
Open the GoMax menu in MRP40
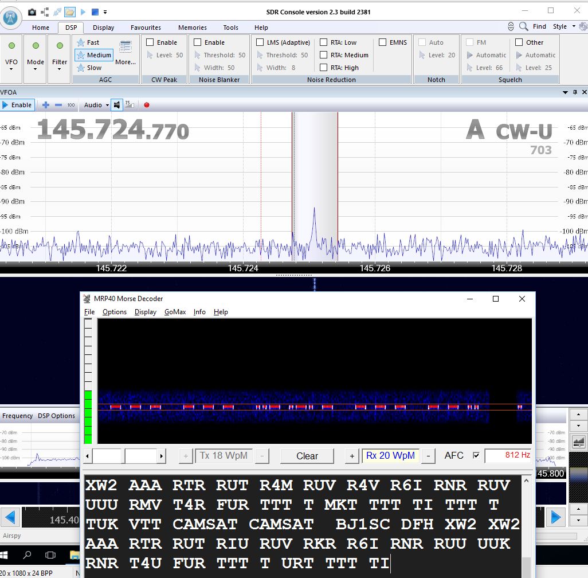(175, 312)
